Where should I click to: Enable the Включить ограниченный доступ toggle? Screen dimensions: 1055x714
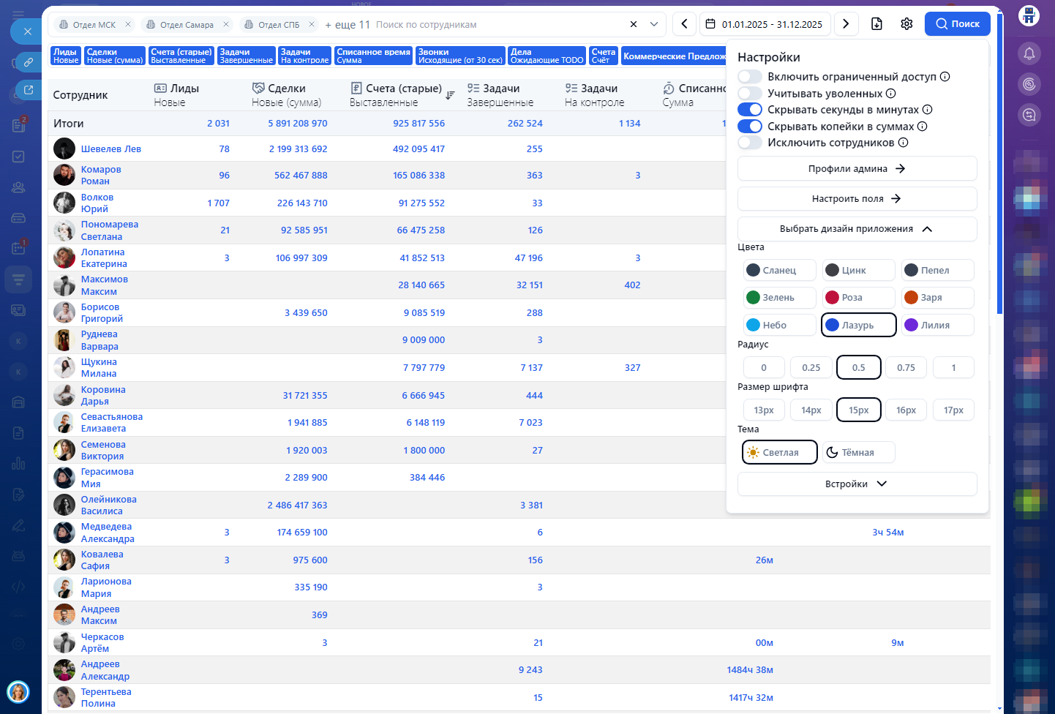pyautogui.click(x=750, y=77)
